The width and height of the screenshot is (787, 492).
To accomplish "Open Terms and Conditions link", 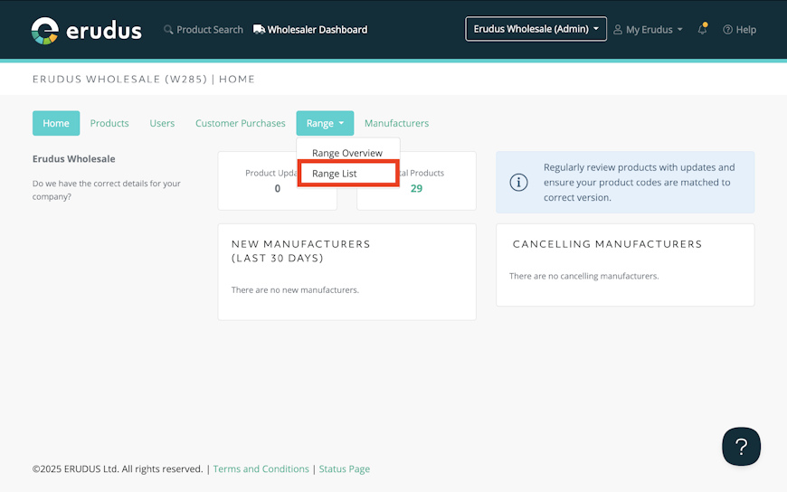I will coord(261,468).
